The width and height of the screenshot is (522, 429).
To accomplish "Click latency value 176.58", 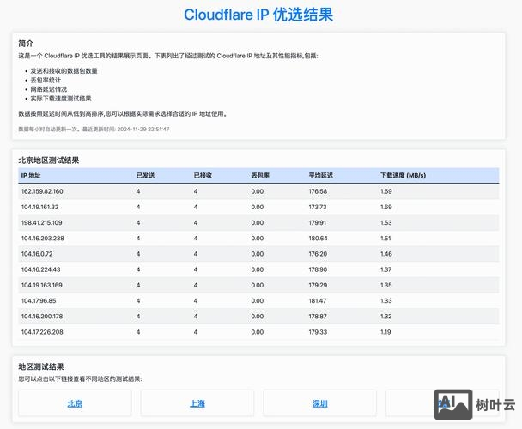I will [318, 191].
